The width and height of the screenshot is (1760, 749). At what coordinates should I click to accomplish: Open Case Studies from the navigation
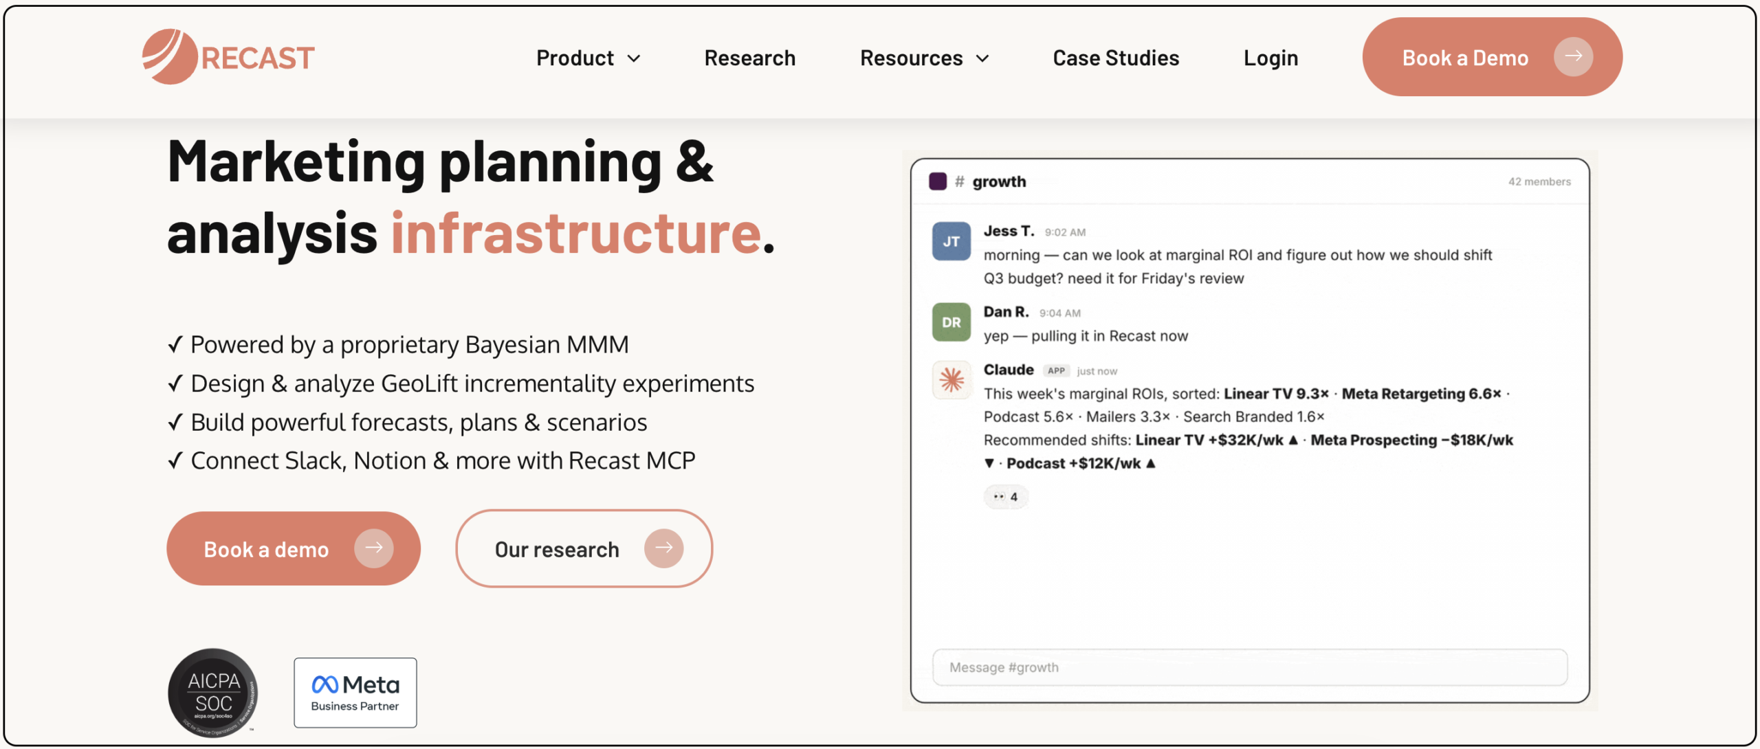1116,58
